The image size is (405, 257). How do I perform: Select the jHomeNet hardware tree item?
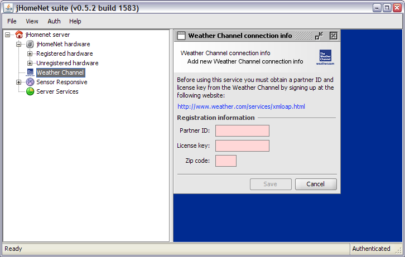coord(63,44)
